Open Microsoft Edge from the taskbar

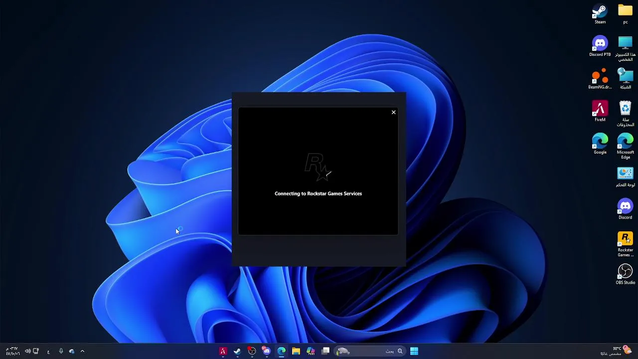(x=282, y=352)
